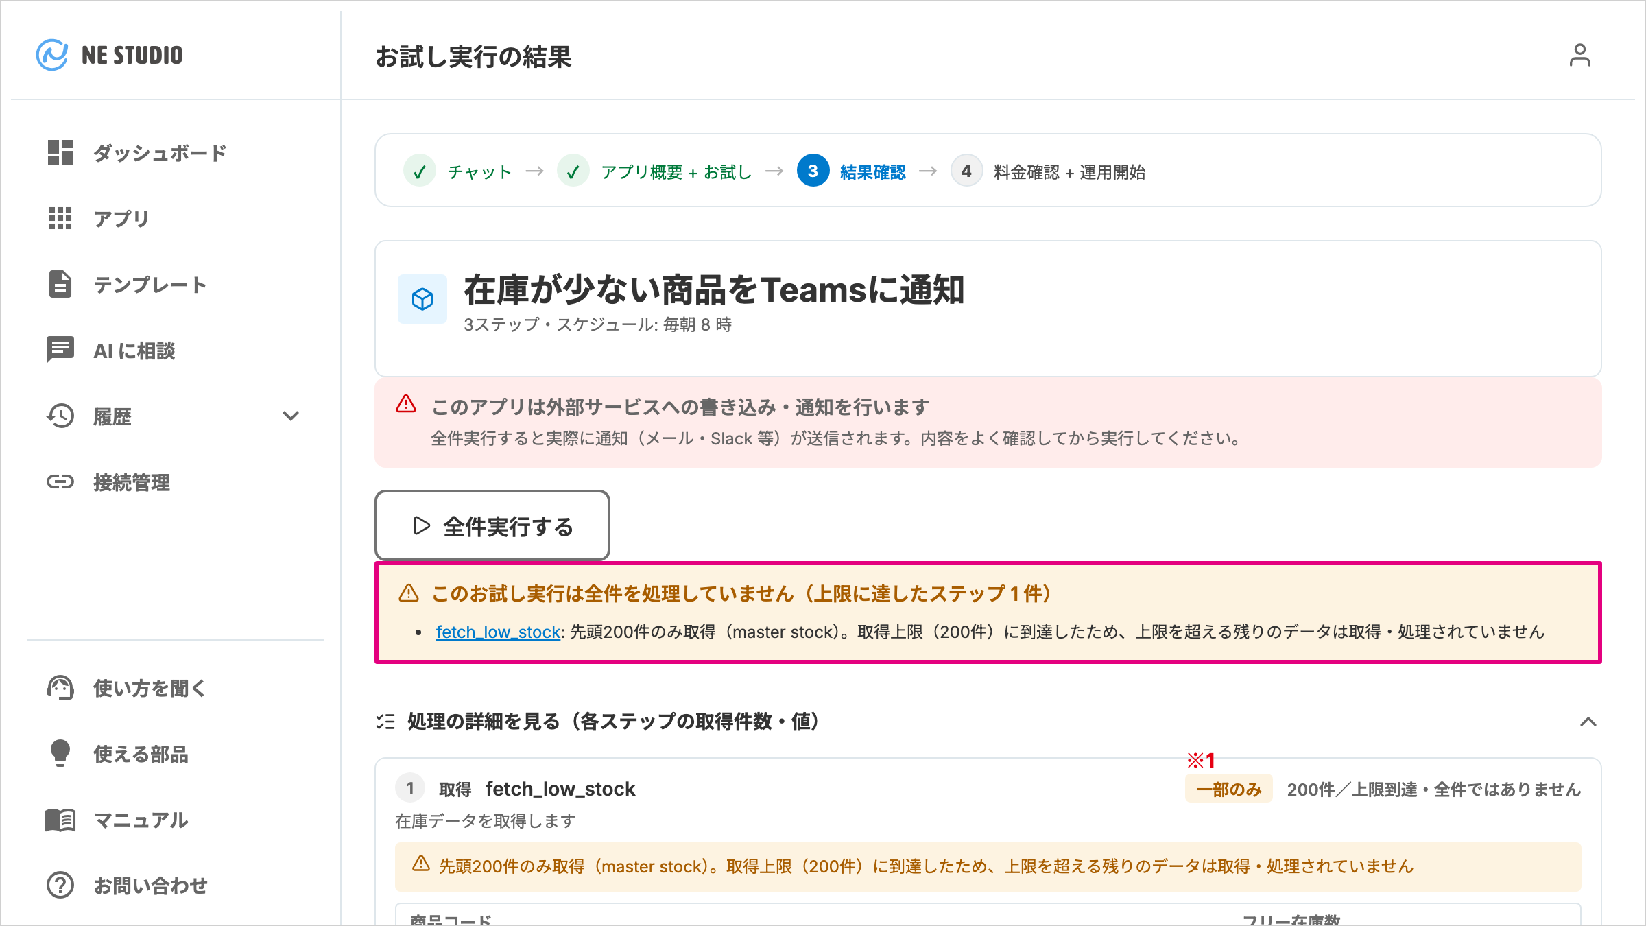Screen dimensions: 1646x926
Task: Select 結果確認 step label
Action: coord(873,171)
